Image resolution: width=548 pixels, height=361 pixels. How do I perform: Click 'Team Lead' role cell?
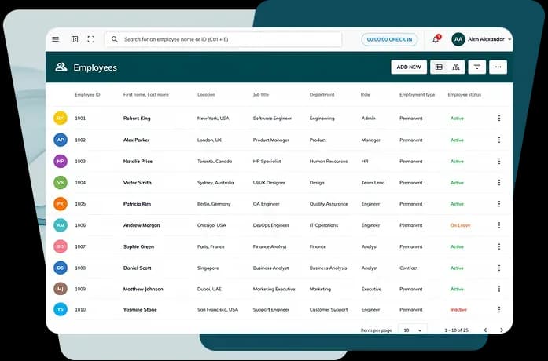373,182
